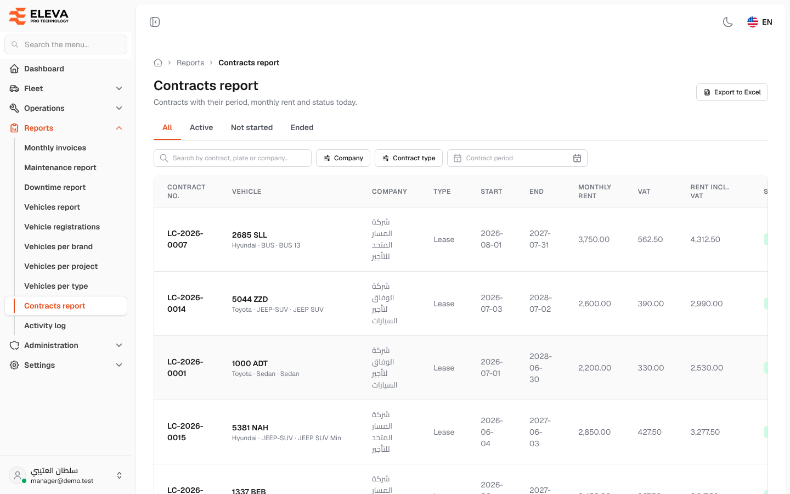
Task: Click the Vehicle column header
Action: (x=247, y=192)
